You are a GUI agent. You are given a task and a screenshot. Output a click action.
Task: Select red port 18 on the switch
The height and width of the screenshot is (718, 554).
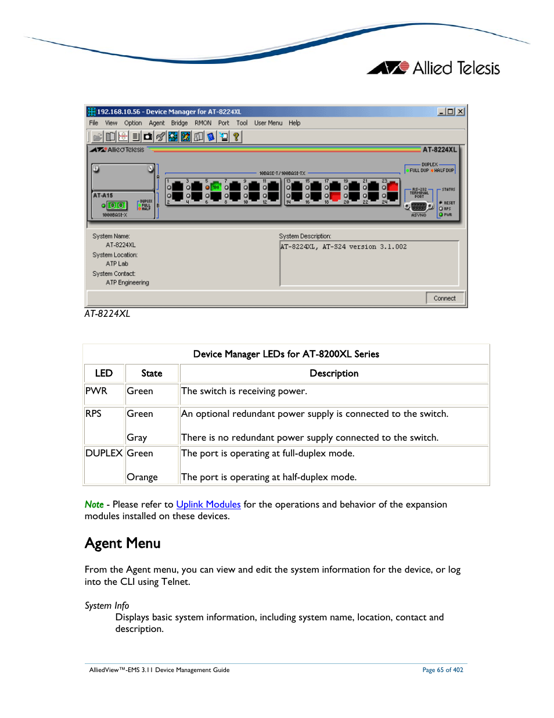(x=335, y=198)
